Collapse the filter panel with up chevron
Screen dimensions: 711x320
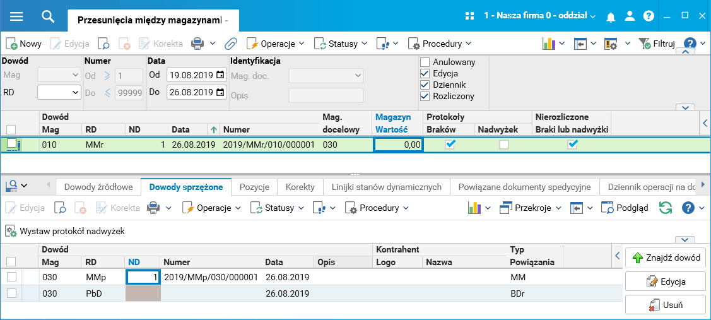(686, 52)
